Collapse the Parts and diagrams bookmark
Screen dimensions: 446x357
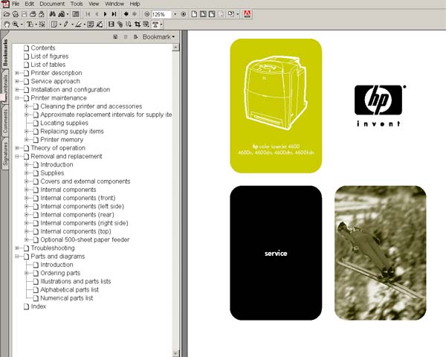tap(17, 256)
